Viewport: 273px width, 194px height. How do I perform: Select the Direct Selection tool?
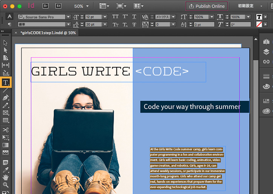5,50
